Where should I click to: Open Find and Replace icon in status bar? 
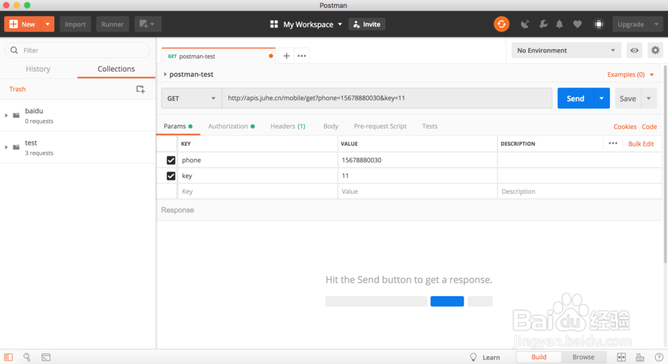27,357
